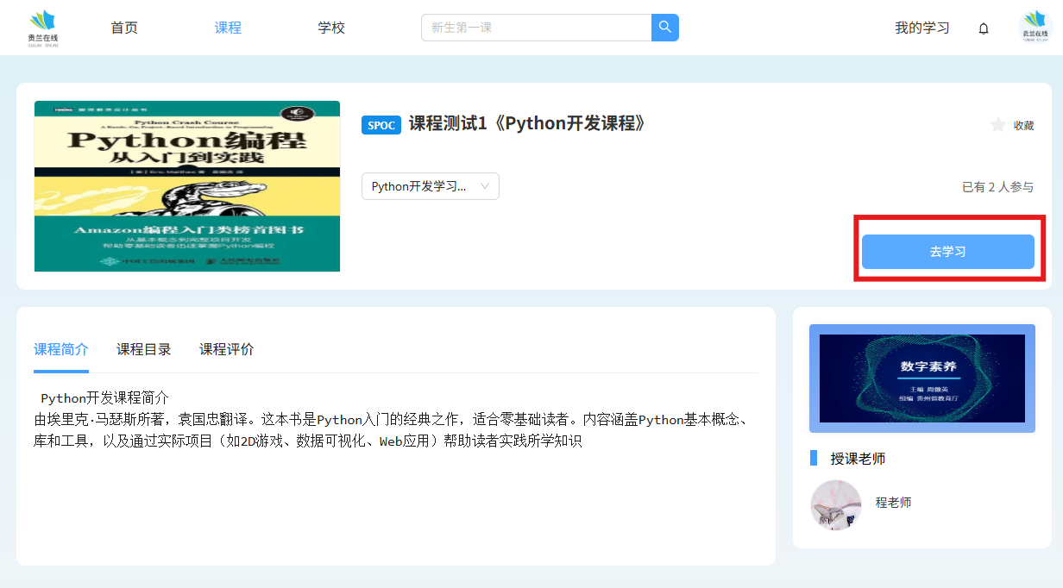
Task: Open 学校 navigation item
Action: [331, 28]
